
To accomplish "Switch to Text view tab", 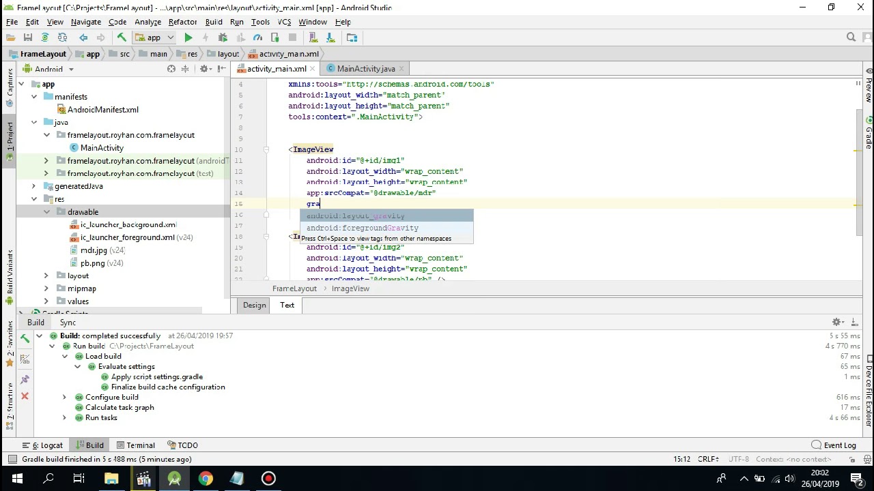I will [287, 306].
